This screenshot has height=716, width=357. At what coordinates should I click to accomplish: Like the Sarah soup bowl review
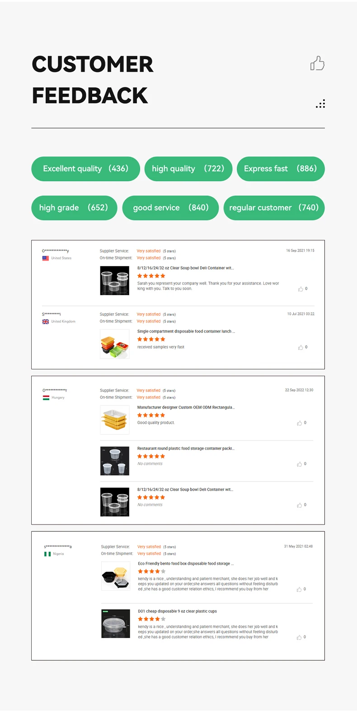tap(301, 289)
